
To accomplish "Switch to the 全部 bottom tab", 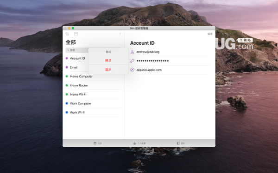I will pyautogui.click(x=97, y=143).
